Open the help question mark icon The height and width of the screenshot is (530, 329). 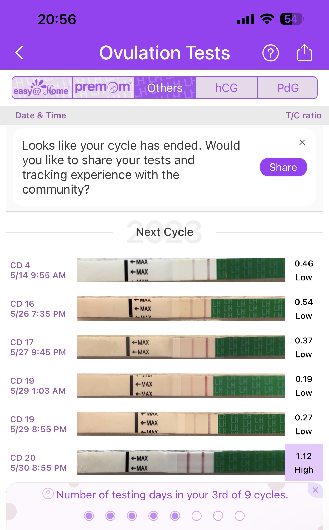coord(270,53)
